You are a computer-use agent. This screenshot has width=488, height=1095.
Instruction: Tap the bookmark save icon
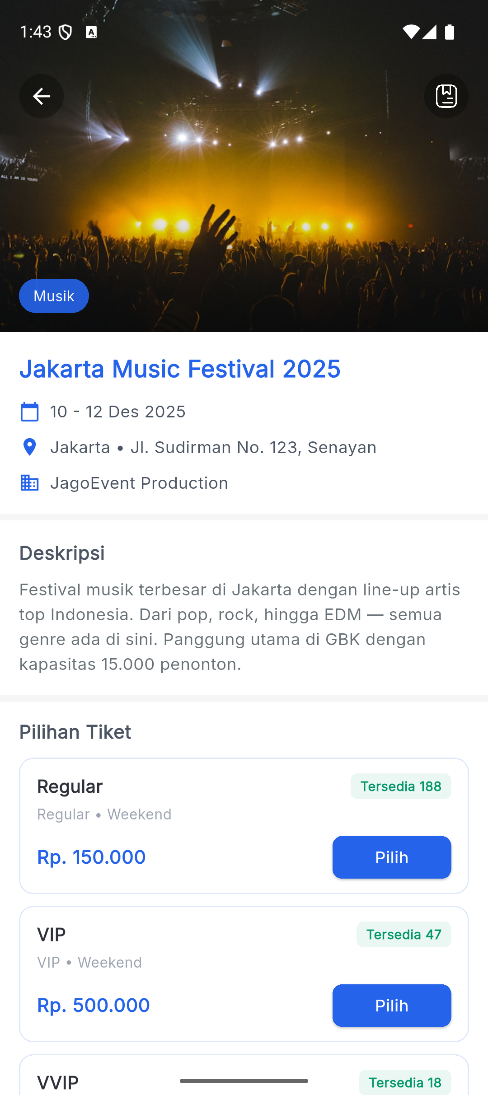(446, 96)
